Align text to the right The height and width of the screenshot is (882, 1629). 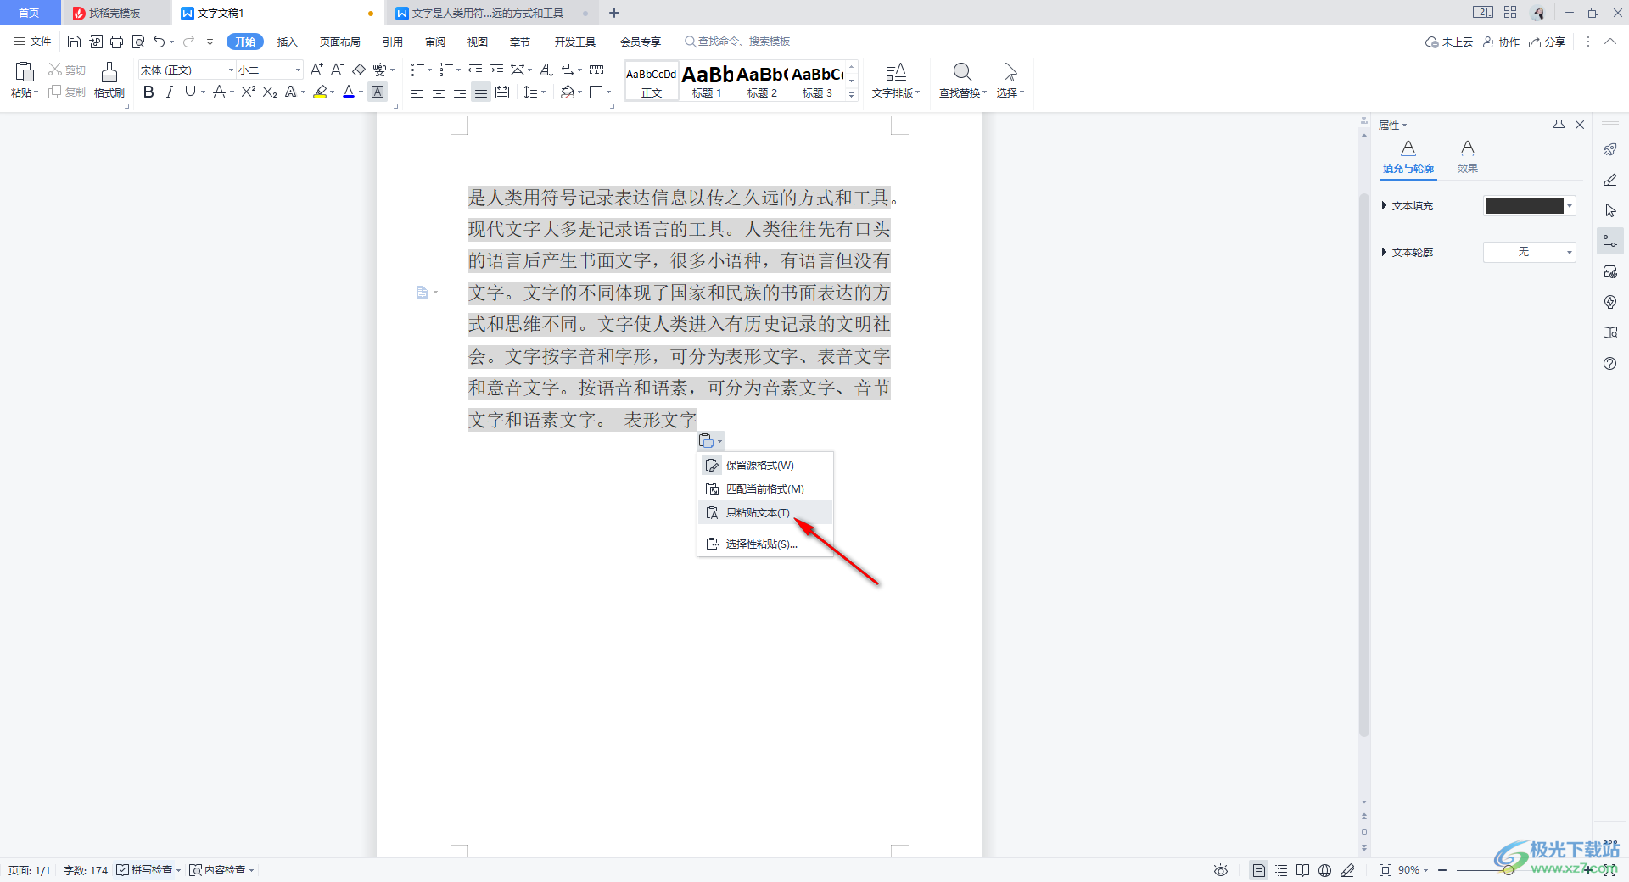[x=460, y=92]
